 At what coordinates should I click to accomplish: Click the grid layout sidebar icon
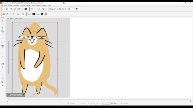[2, 82]
